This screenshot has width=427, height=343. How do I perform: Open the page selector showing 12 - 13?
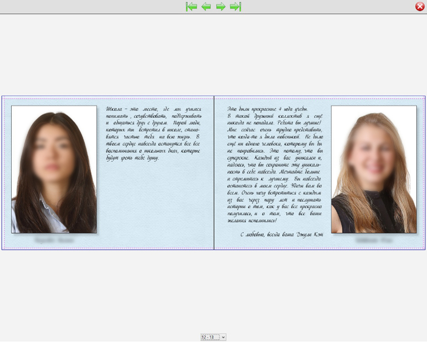213,337
